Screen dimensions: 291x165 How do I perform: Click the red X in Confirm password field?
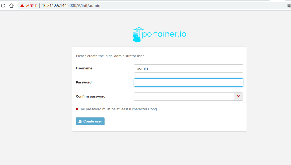238,96
